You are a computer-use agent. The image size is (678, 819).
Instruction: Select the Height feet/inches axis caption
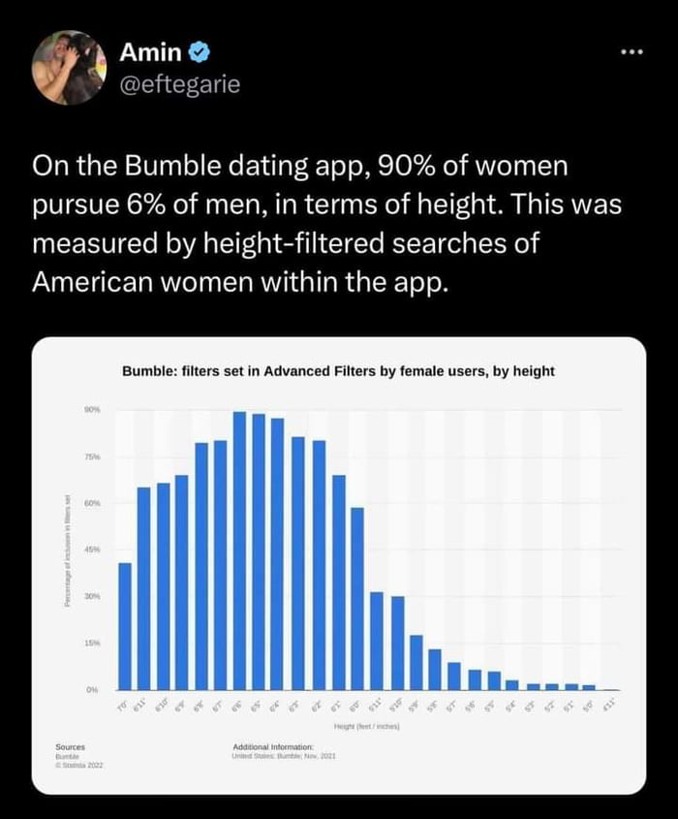point(365,725)
